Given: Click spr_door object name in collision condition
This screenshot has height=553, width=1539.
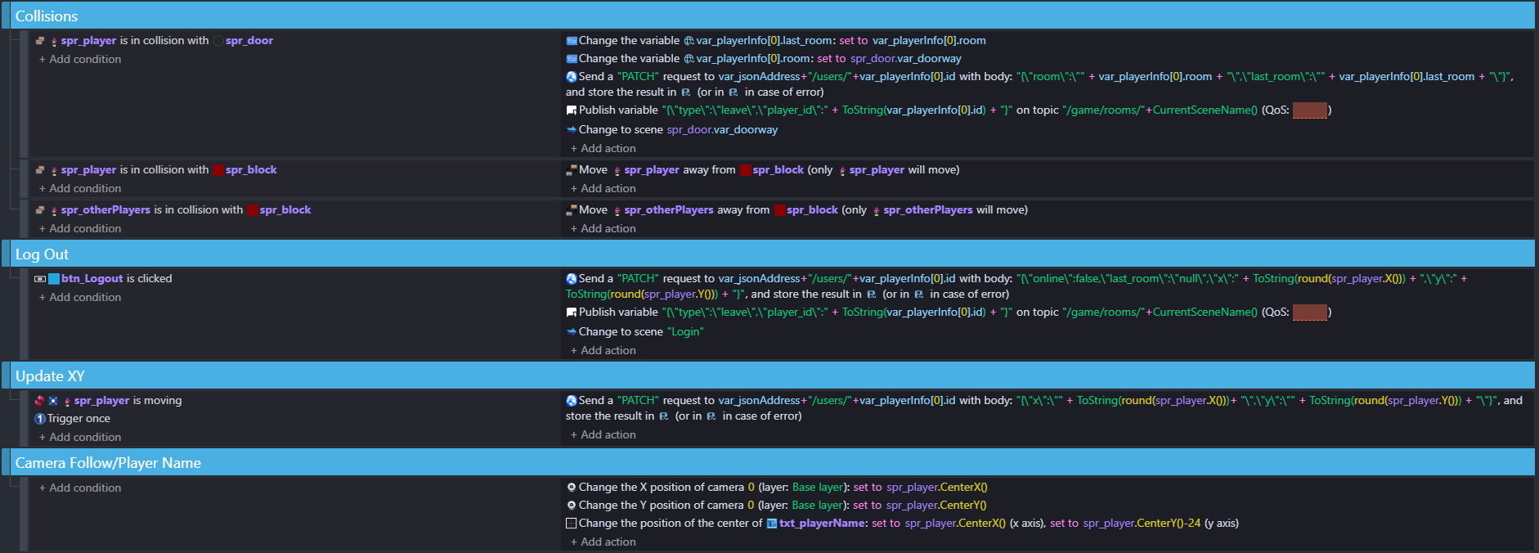Looking at the screenshot, I should tap(249, 41).
